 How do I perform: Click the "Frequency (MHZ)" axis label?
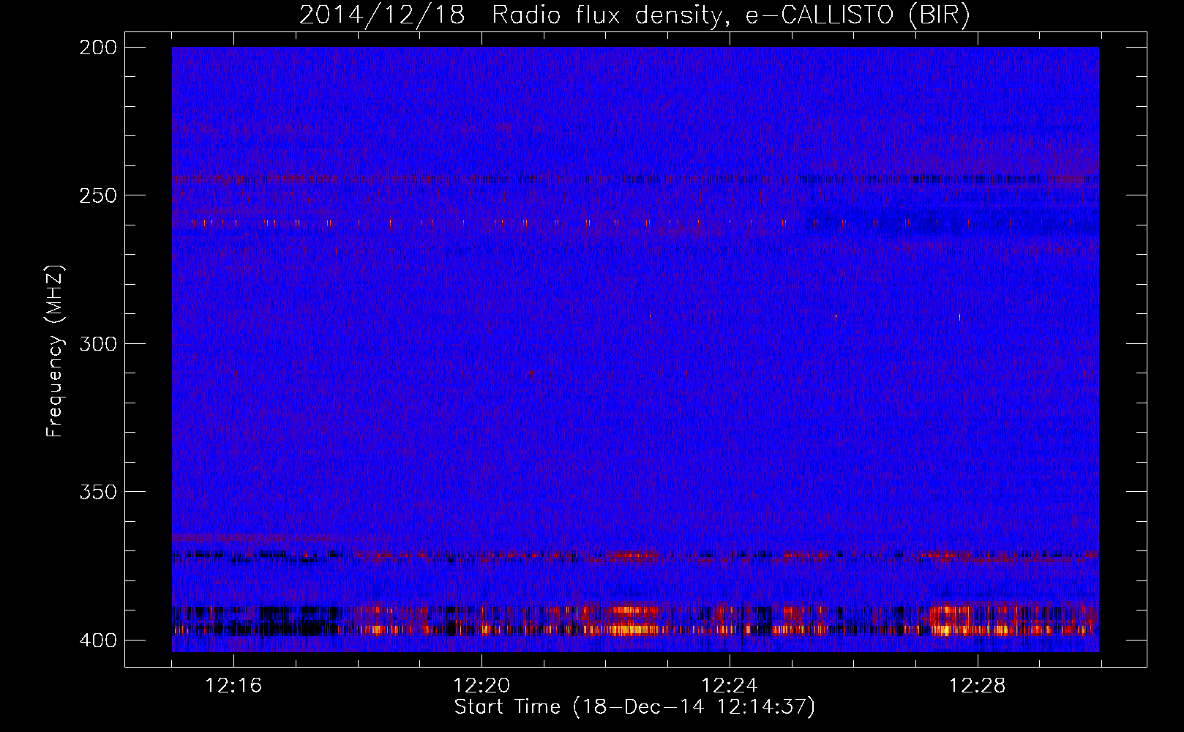click(x=56, y=351)
